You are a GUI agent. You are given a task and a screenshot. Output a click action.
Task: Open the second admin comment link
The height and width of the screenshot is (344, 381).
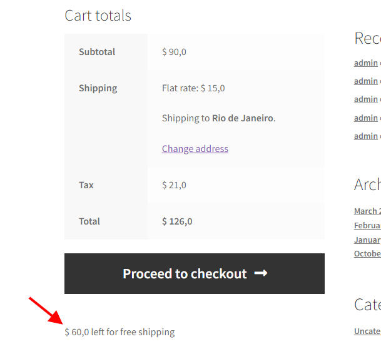[366, 81]
